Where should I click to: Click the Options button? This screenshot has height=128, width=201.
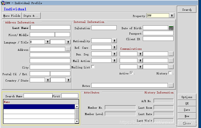pos(187,97)
